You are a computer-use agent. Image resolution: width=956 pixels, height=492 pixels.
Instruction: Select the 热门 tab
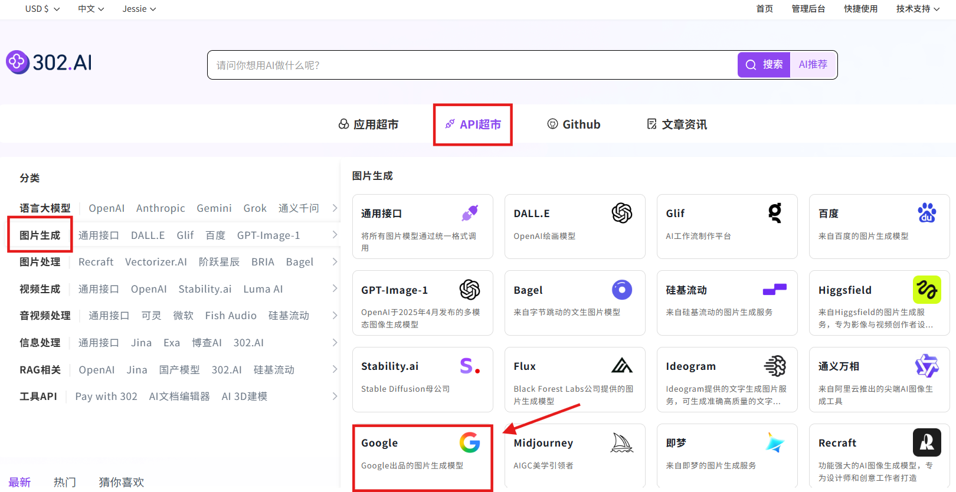tap(64, 482)
